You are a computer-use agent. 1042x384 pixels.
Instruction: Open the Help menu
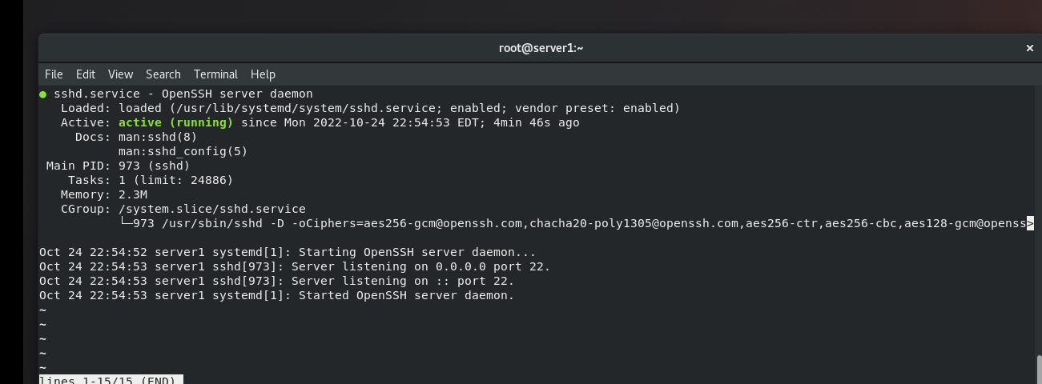(263, 74)
